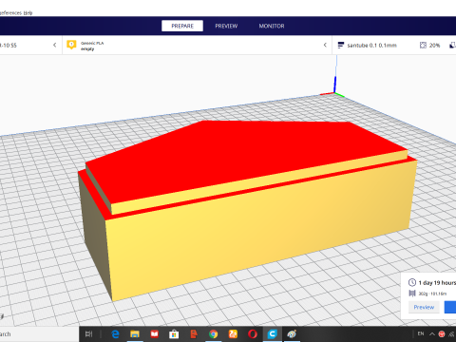Viewport: 456px width, 342px height.
Task: Click the support settings icon
Action: pyautogui.click(x=453, y=46)
